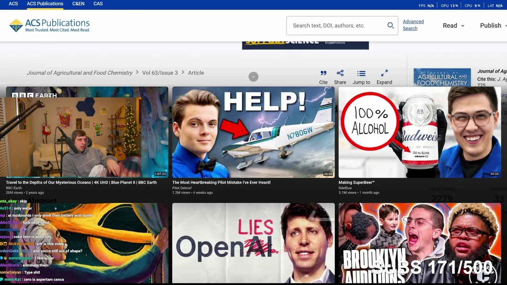Viewport: 507px width, 285px height.
Task: Click the FPS N/A overlay readout
Action: point(426,6)
